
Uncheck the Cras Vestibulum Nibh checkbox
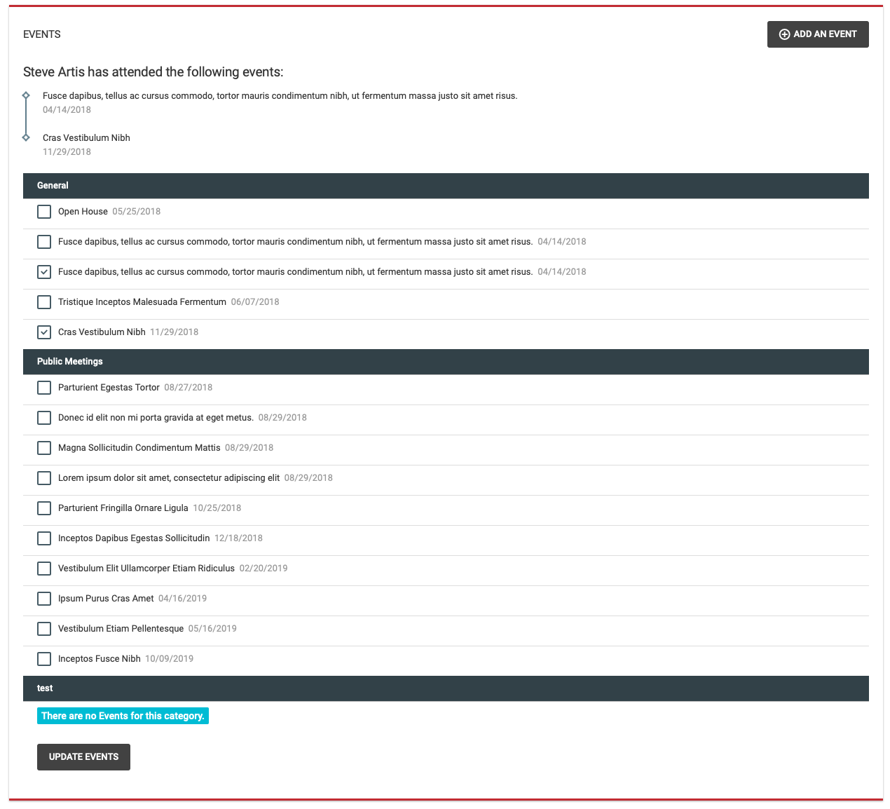point(44,332)
